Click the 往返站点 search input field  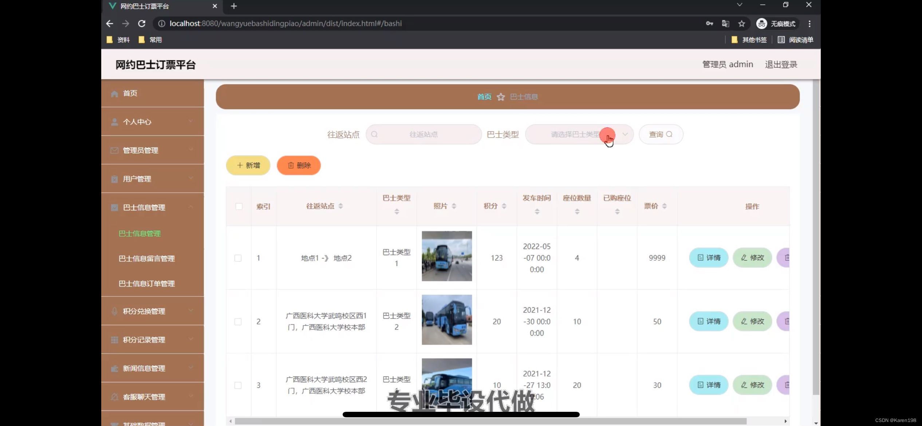click(423, 134)
